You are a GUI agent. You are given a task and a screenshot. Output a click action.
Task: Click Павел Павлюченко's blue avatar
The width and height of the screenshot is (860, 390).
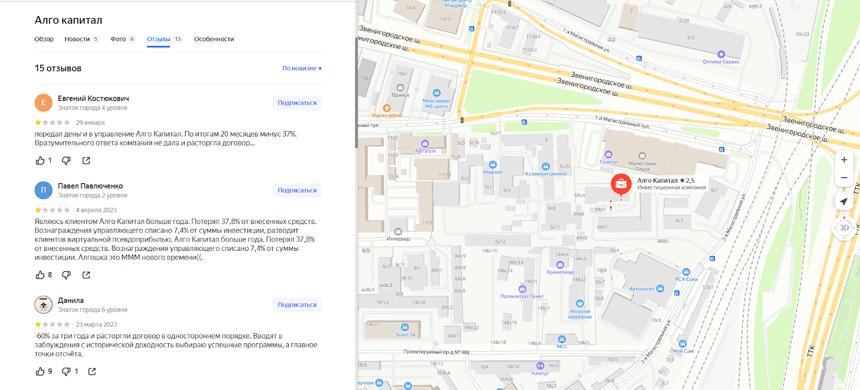point(44,190)
